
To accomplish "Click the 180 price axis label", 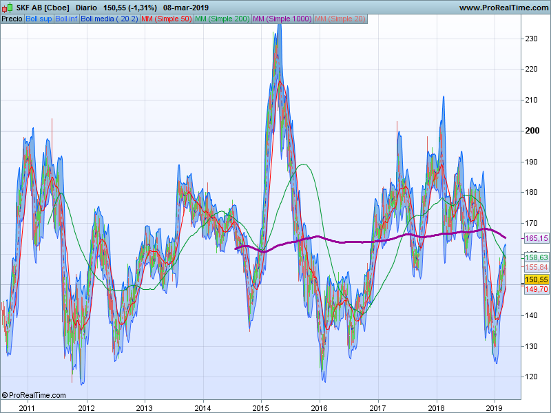I will click(x=531, y=193).
